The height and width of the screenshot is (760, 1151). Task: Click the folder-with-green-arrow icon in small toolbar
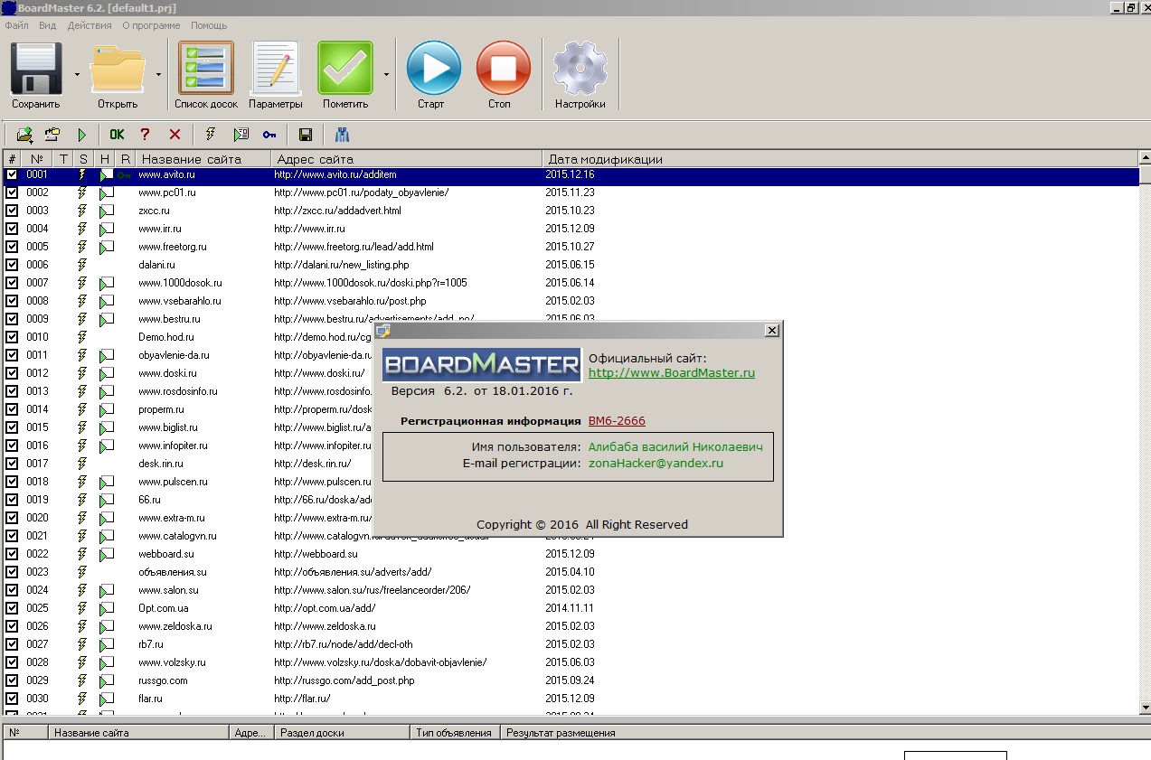click(24, 135)
